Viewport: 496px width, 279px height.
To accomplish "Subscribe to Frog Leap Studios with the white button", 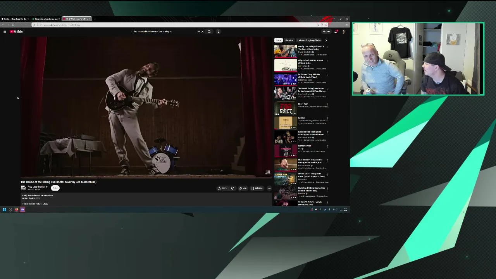I will 55,188.
